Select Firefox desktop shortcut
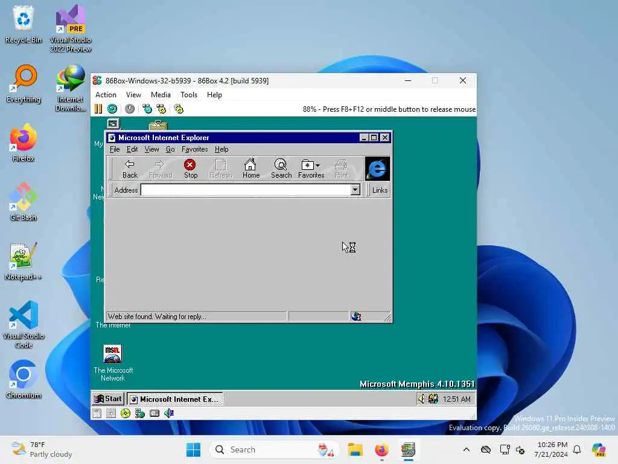Viewport: 618px width, 464px height. coord(24,143)
